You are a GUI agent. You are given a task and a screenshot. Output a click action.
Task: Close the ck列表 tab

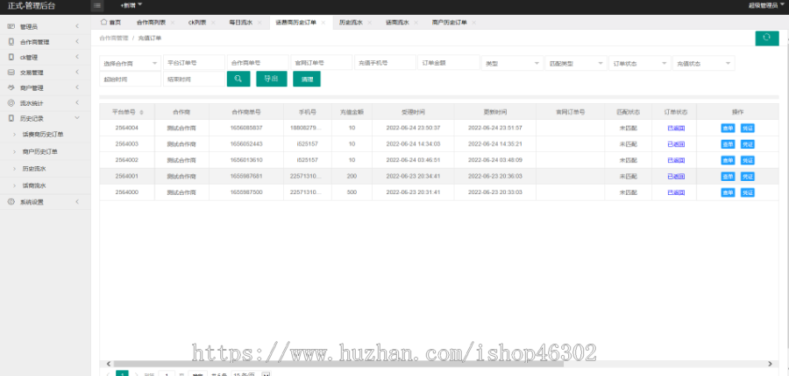point(213,23)
